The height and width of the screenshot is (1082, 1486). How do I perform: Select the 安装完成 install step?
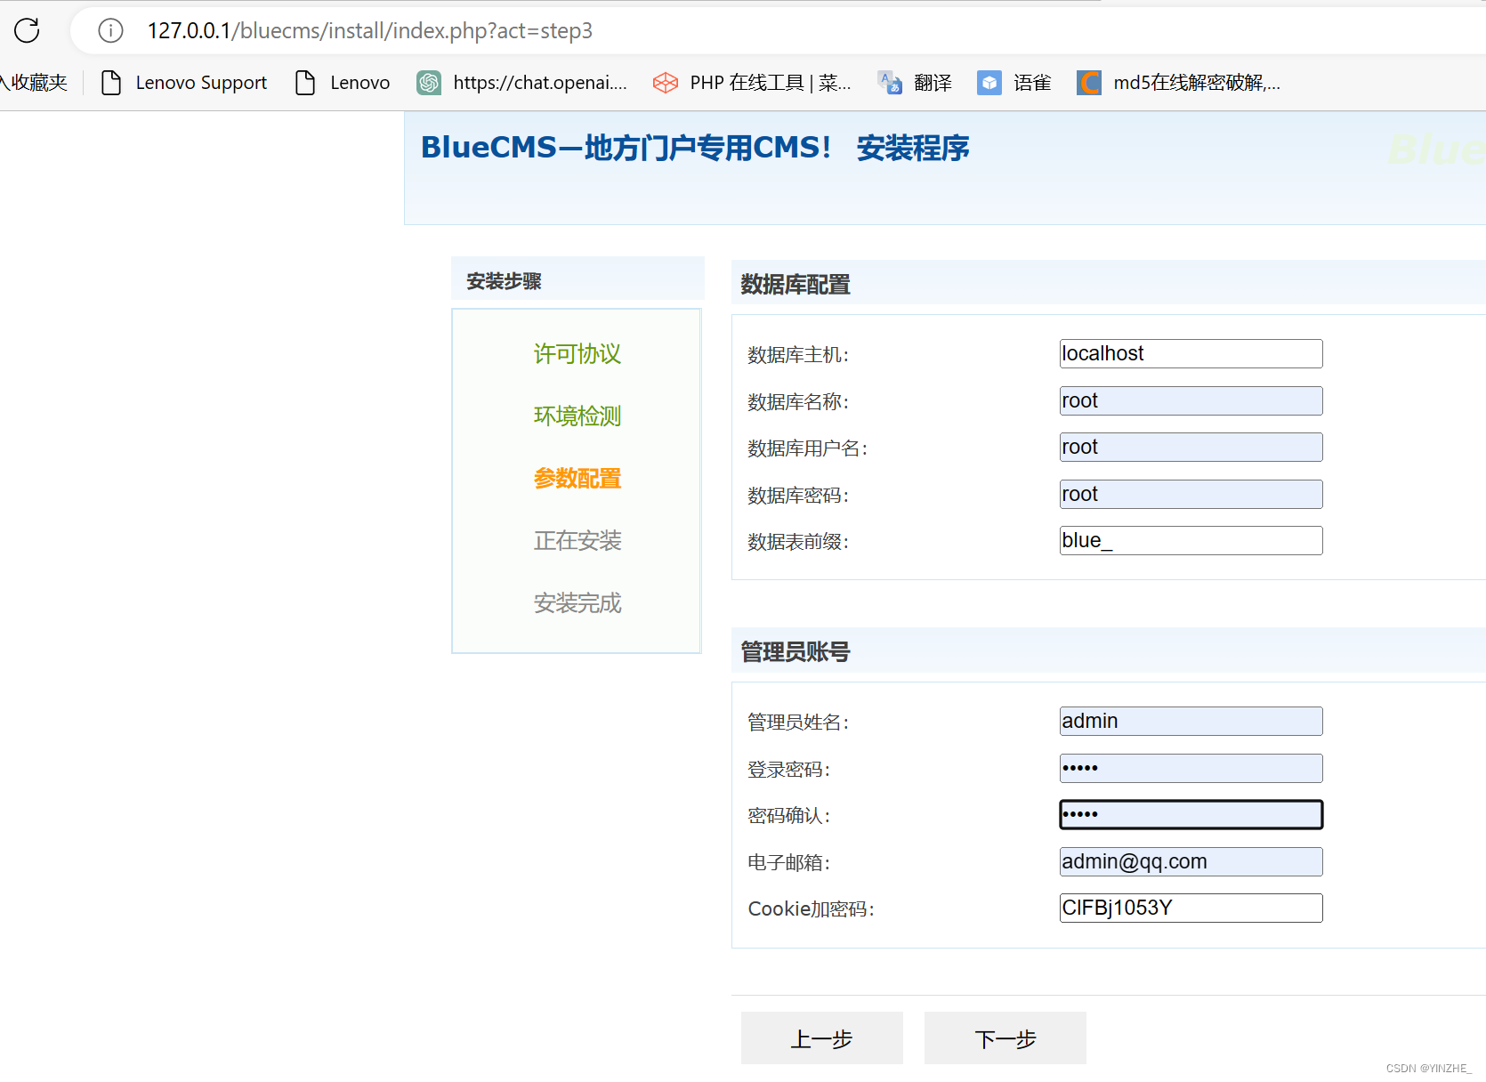[x=577, y=603]
